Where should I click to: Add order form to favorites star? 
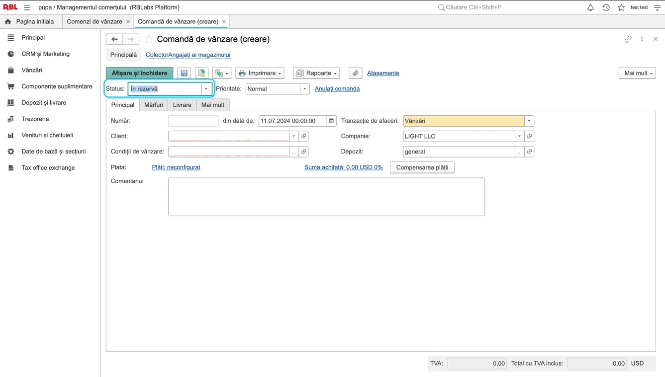click(x=149, y=39)
